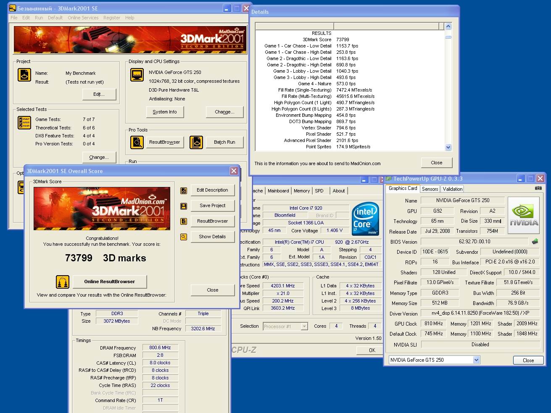Screen dimensions: 551x413
Task: Click the Intel Core i7 logo in CPU-Z
Action: (365, 218)
